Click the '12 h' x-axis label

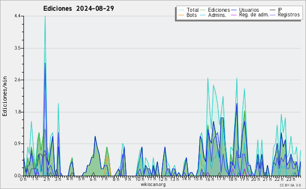coord(163,179)
